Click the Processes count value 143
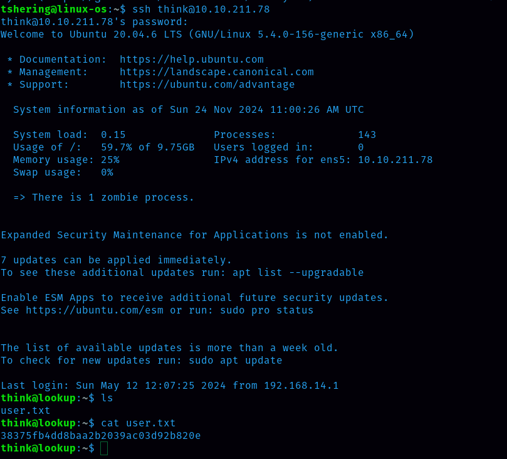 tap(367, 135)
